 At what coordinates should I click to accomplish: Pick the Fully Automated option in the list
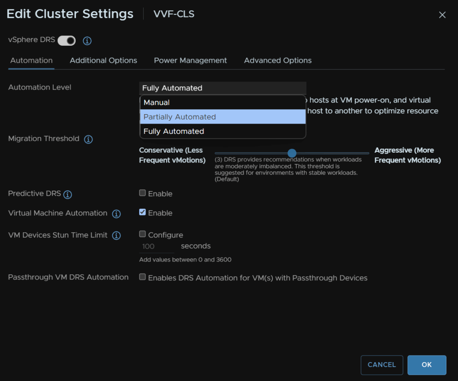(223, 131)
